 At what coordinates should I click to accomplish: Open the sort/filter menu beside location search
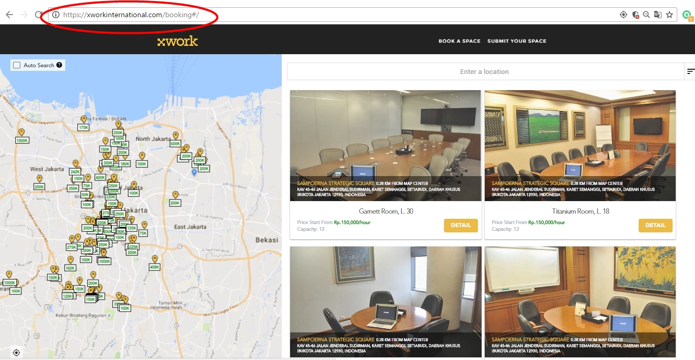pos(690,72)
